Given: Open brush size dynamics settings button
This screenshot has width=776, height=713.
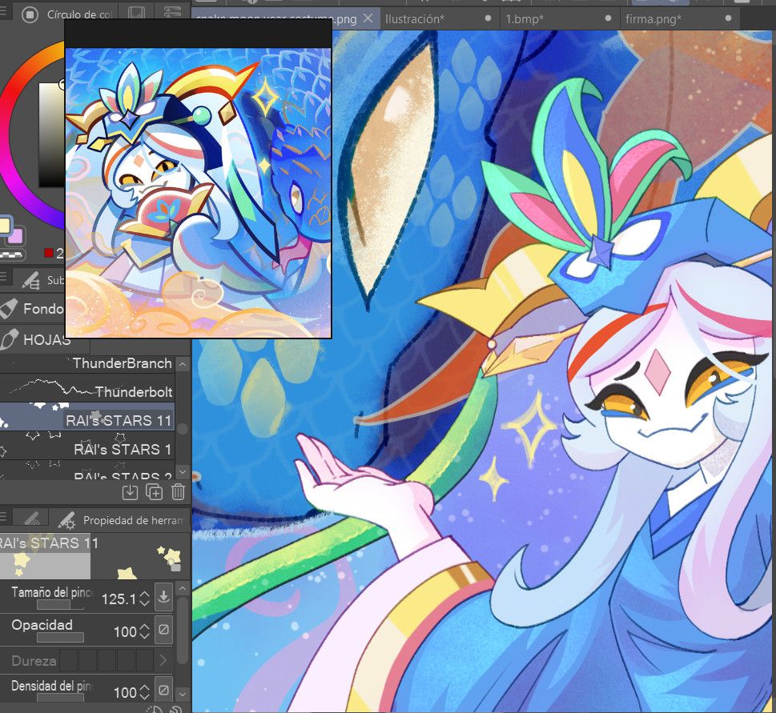Looking at the screenshot, I should [163, 596].
